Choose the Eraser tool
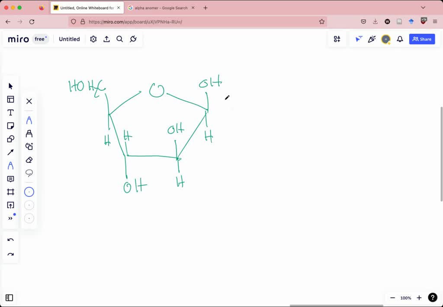This screenshot has height=307, width=443. pyautogui.click(x=29, y=159)
